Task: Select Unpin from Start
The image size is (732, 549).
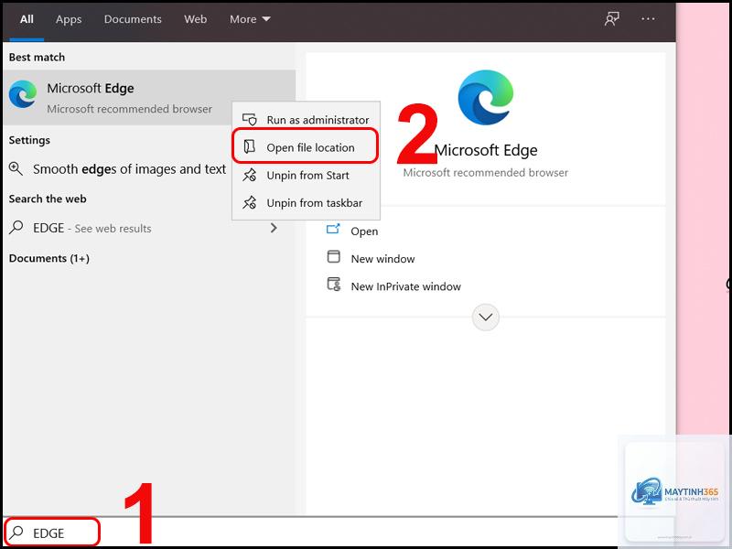Action: (307, 176)
